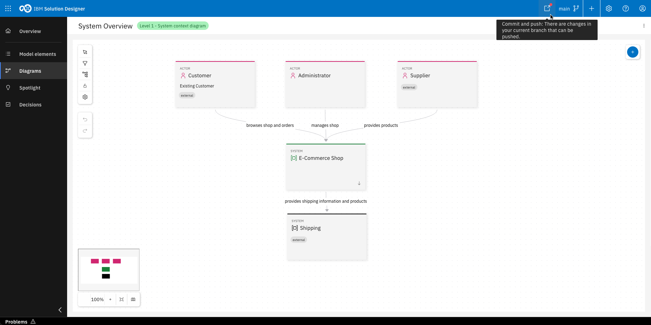Drill down arrow on E-Commerce Shop
The image size is (651, 325).
[359, 183]
